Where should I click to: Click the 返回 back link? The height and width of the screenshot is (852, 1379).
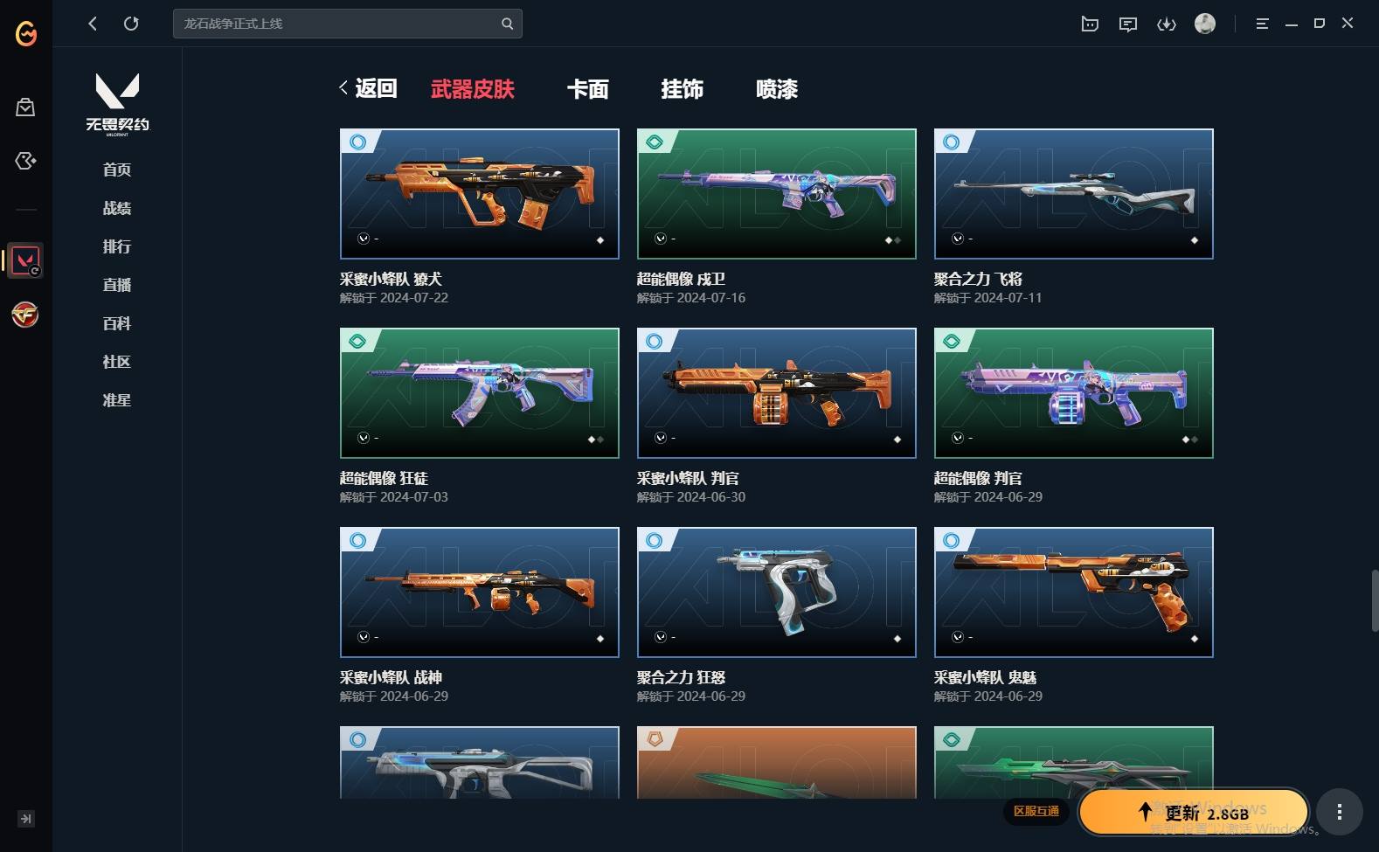368,88
